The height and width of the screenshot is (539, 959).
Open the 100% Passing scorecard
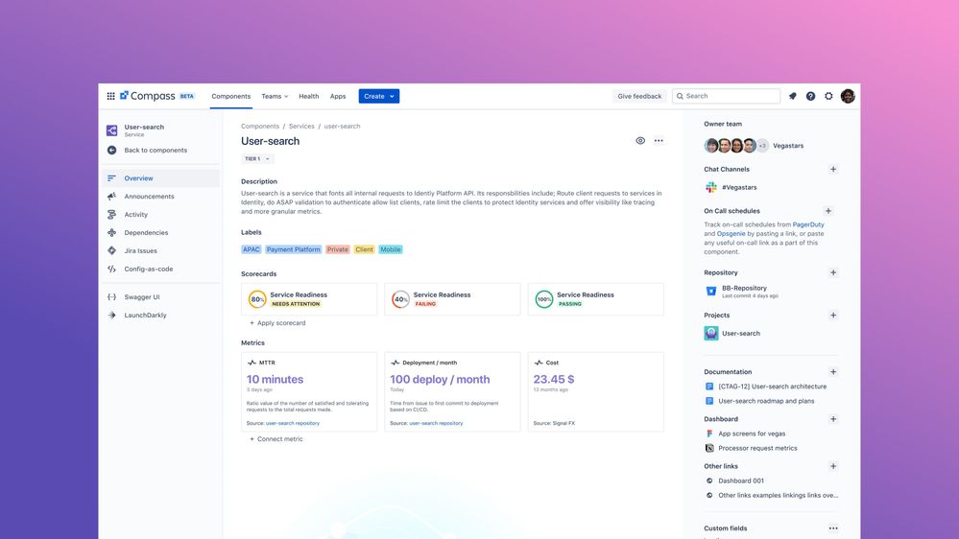tap(596, 299)
